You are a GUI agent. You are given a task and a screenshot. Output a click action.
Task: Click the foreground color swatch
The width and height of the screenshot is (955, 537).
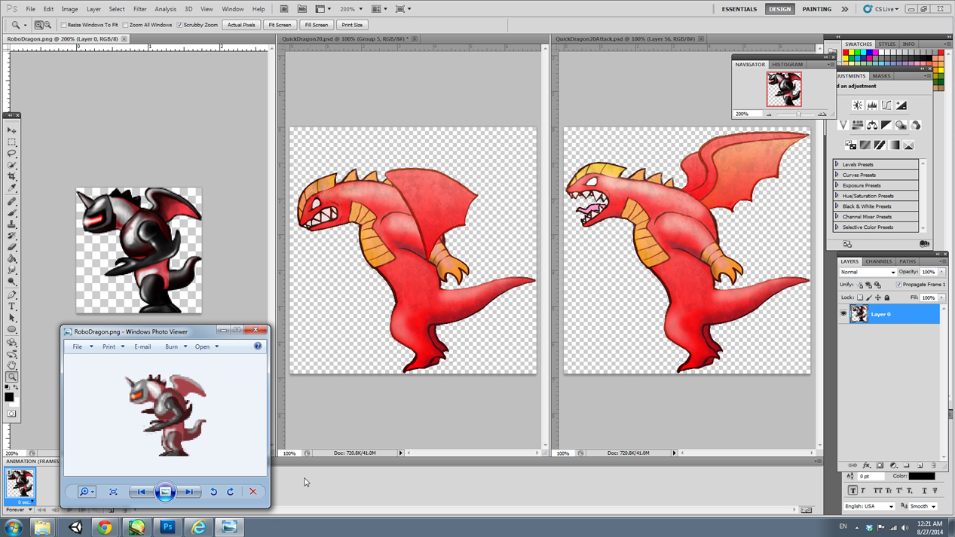click(9, 397)
